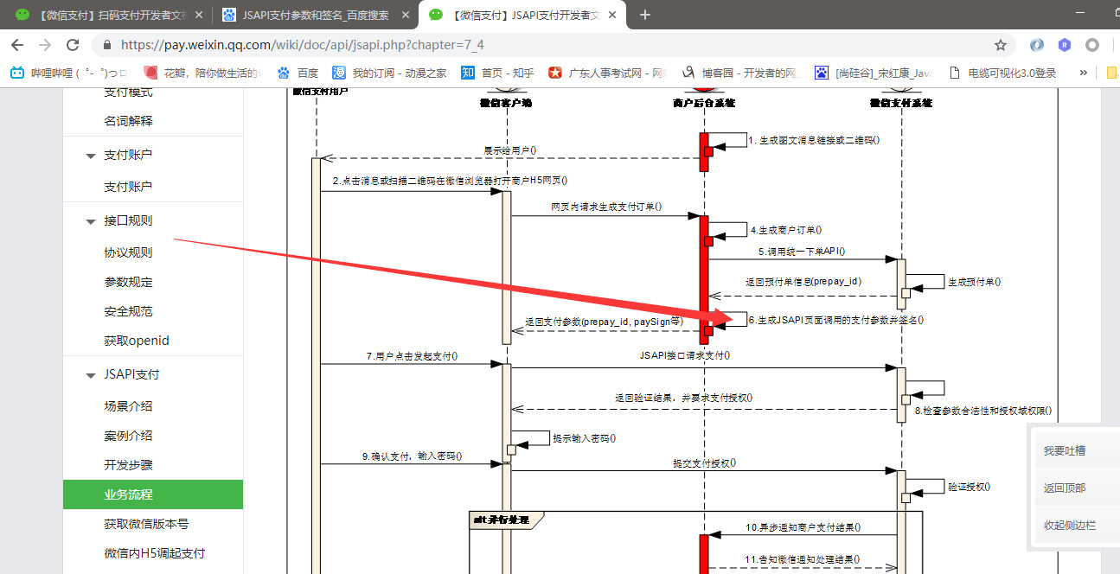
Task: Open the 首页 - 知乎 bookmark
Action: tap(497, 73)
